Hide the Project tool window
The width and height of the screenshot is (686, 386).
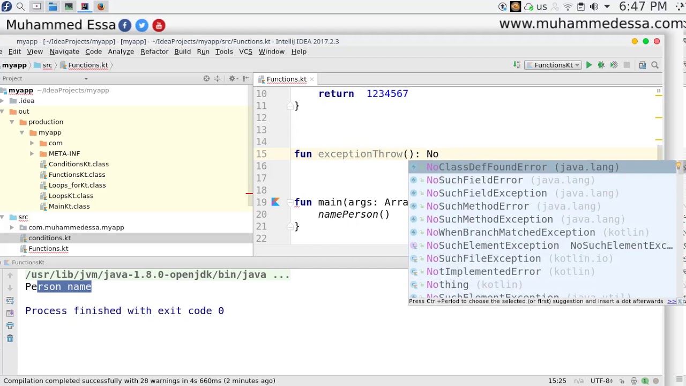(x=245, y=79)
